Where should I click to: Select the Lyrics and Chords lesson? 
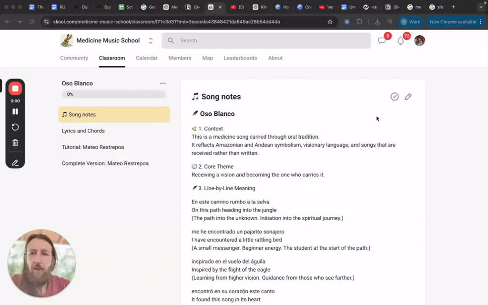(x=83, y=131)
